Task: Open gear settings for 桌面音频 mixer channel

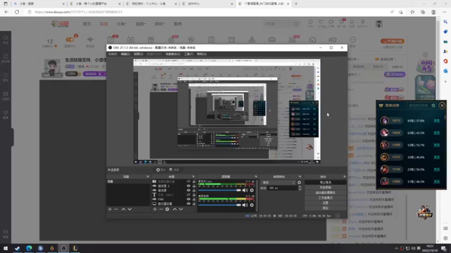Action: click(x=252, y=205)
